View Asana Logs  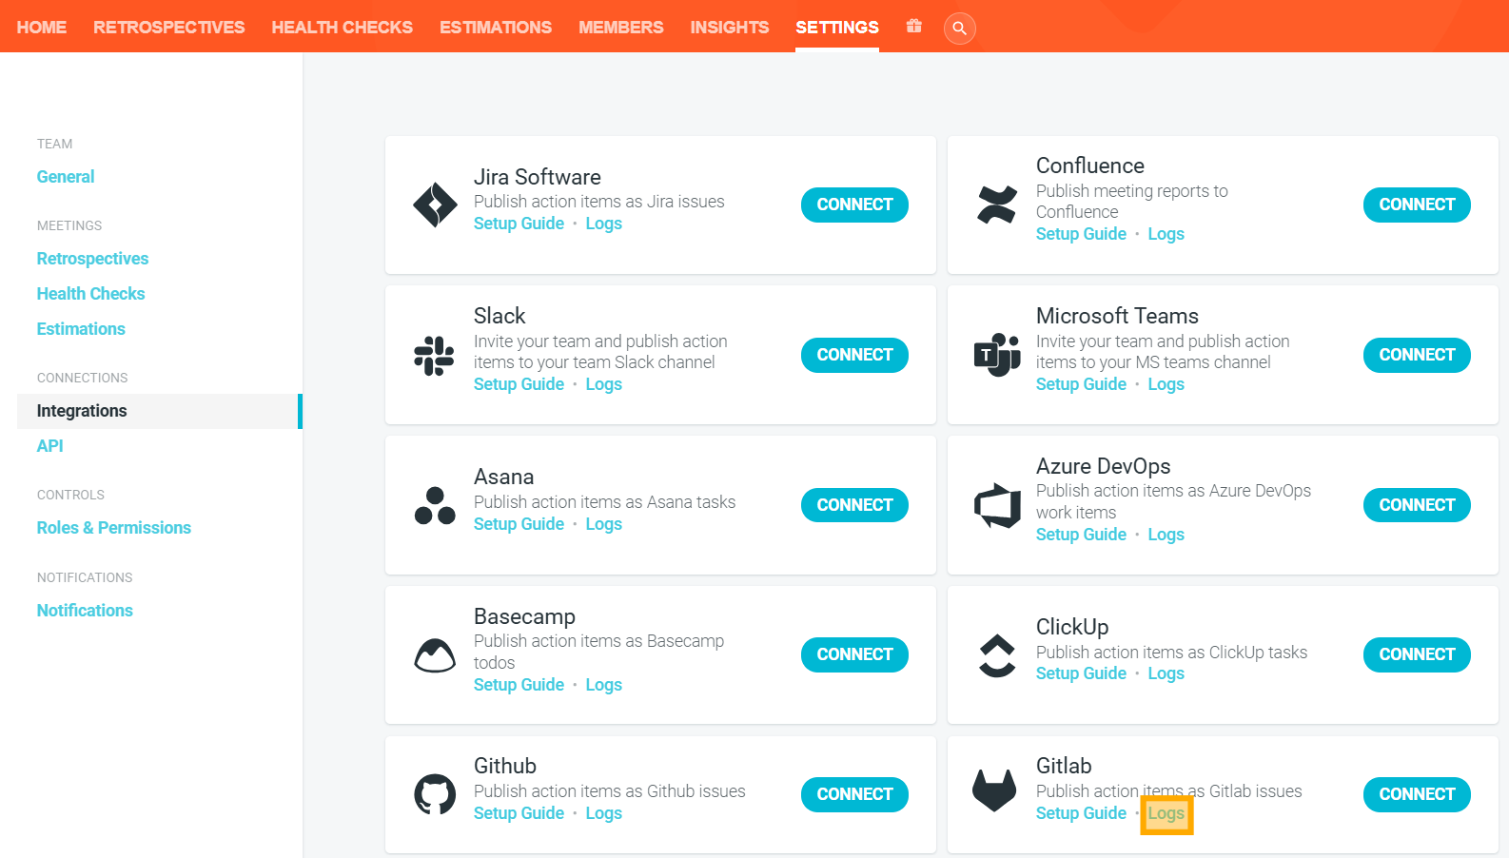coord(603,524)
